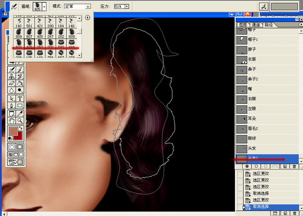Activate the Zoom magnifier tool
This screenshot has height=216, width=303.
(20, 121)
